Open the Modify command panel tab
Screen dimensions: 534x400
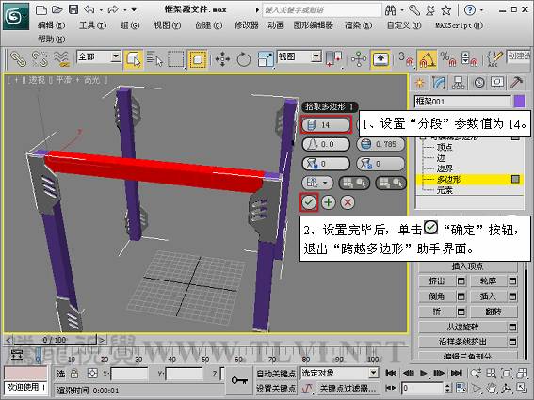point(439,83)
